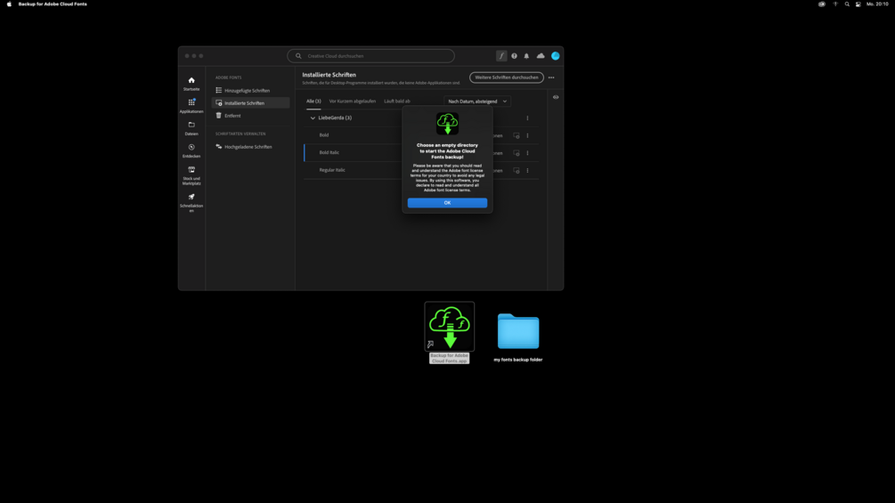Open the Bold row three-dot menu
The image size is (895, 503).
pos(527,135)
